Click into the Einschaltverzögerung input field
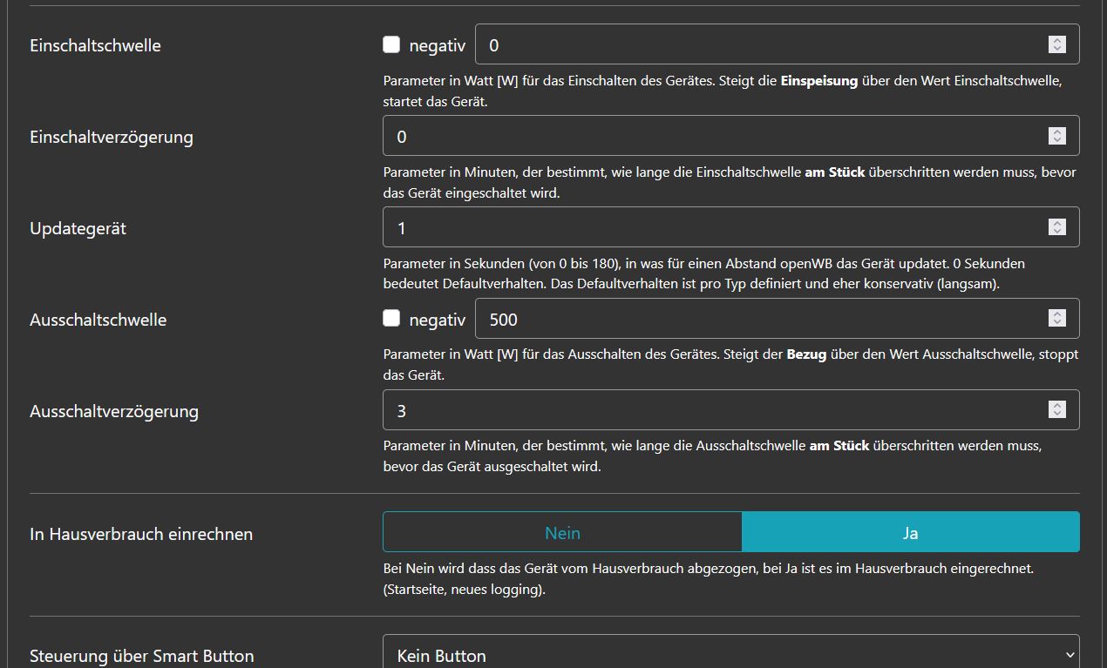The height and width of the screenshot is (668, 1107). click(710, 136)
